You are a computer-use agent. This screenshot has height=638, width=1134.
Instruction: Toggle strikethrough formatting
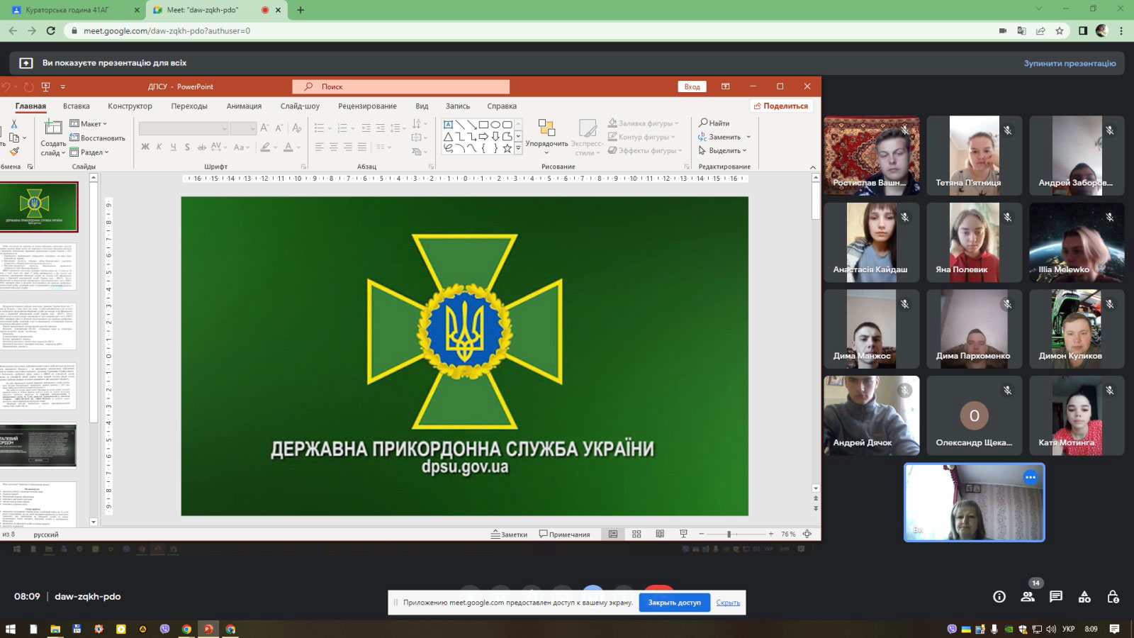click(x=201, y=147)
